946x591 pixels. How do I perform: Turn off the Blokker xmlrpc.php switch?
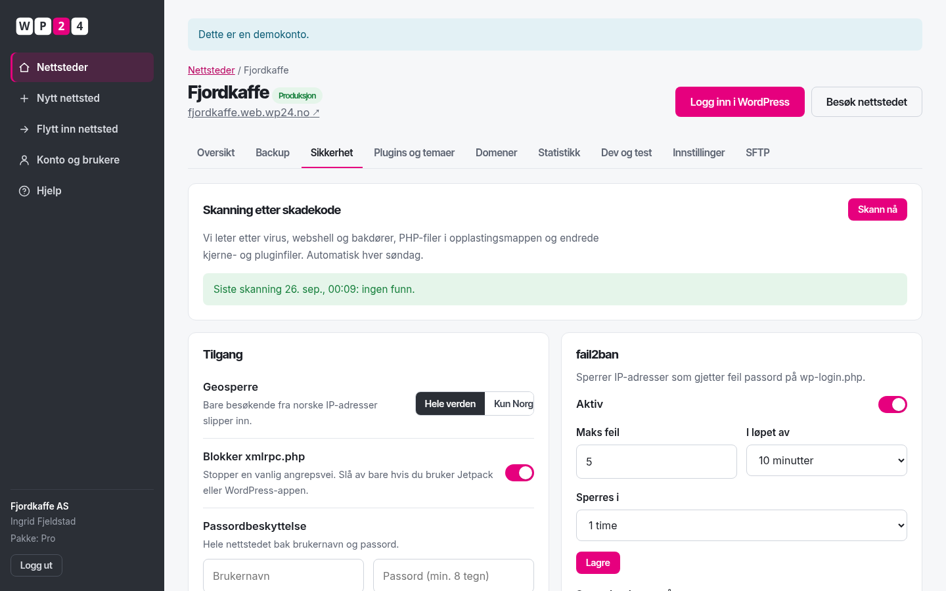coord(519,473)
